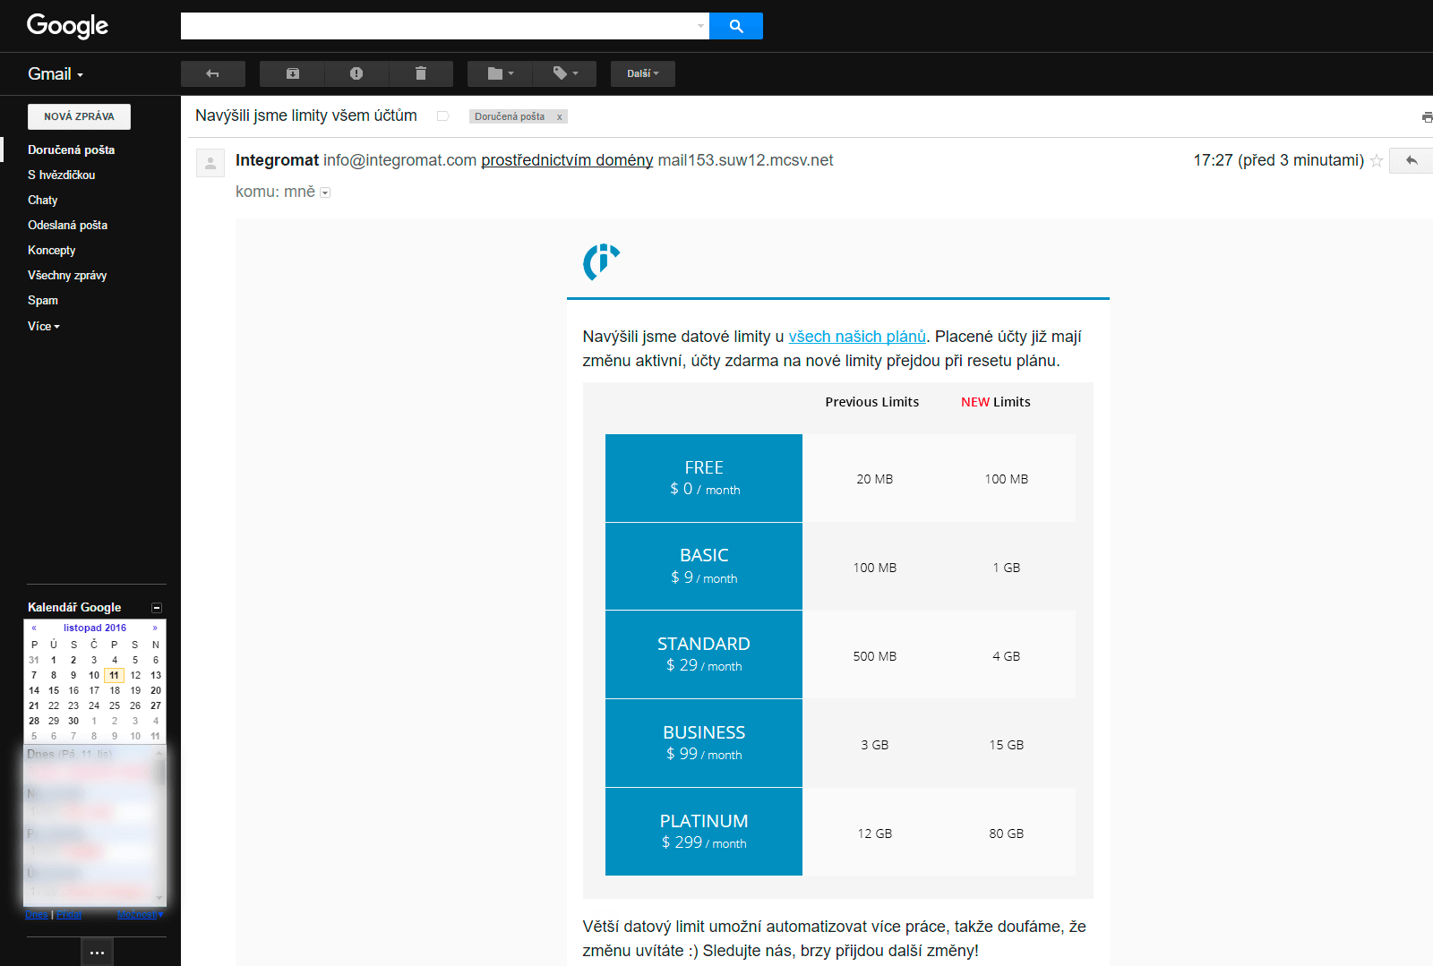
Task: Open Odeslaná pošta folder
Action: pos(67,225)
